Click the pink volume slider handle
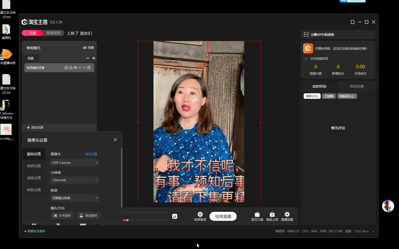The image size is (399, 249). coord(127,220)
